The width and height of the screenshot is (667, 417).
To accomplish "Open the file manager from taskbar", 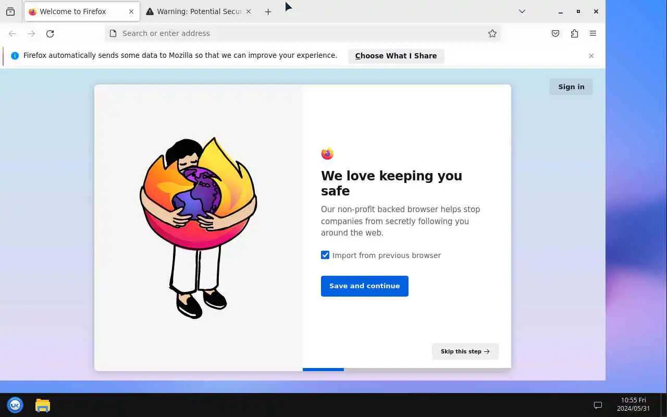I will click(43, 405).
